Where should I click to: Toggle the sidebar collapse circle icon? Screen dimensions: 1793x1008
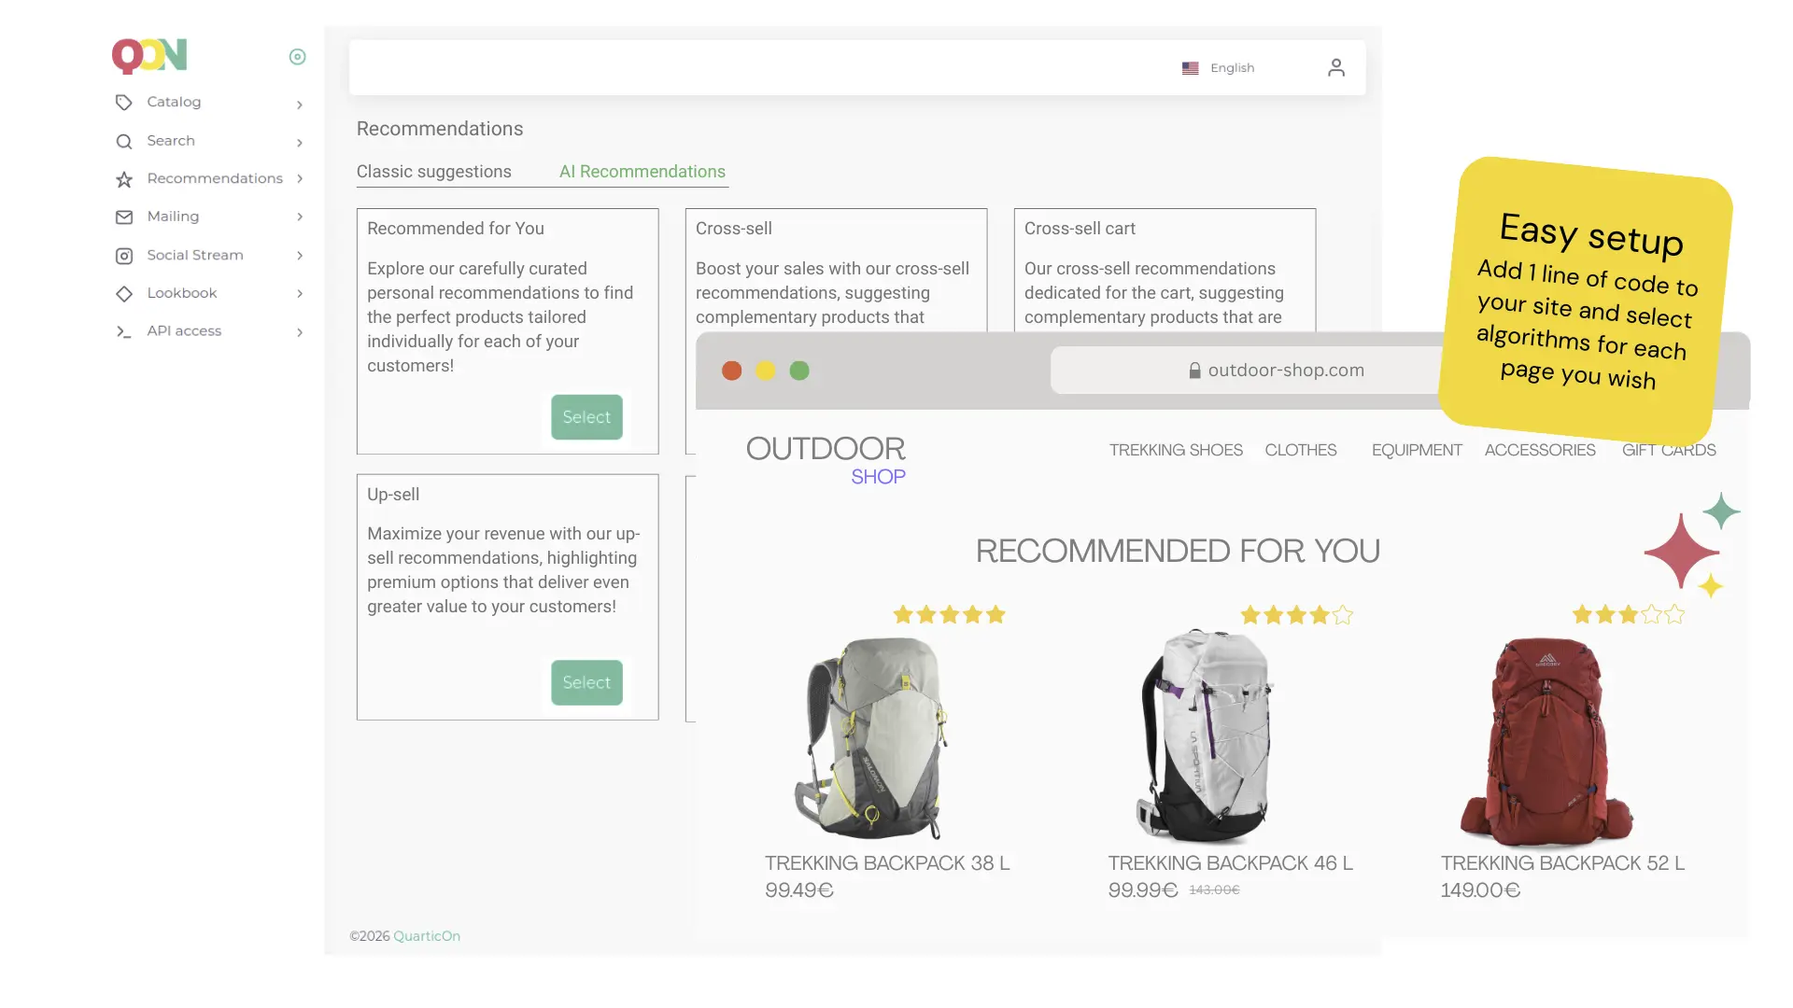point(297,57)
